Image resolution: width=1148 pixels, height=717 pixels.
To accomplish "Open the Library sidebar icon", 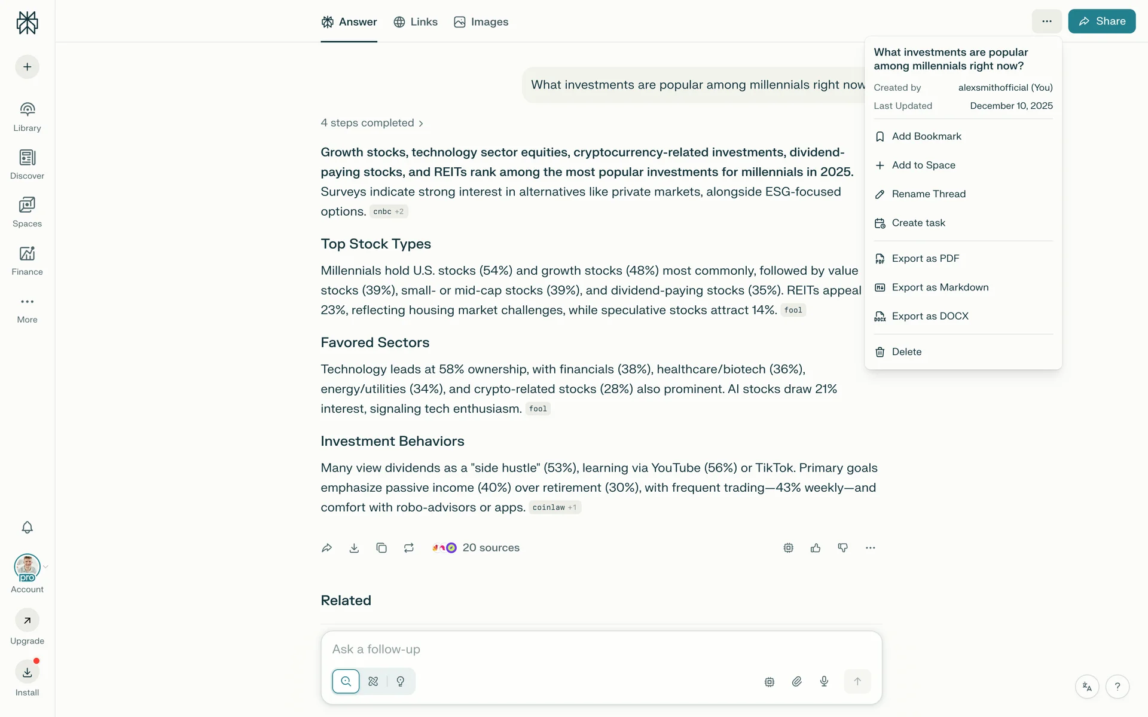I will coord(27,110).
